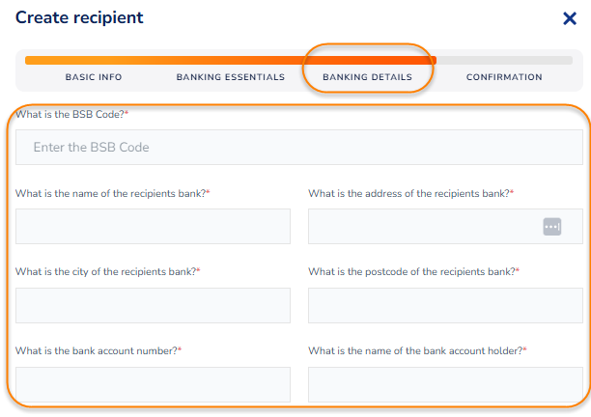This screenshot has height=417, width=591.
Task: Click the 'bank account number' question label
Action: pyautogui.click(x=96, y=351)
